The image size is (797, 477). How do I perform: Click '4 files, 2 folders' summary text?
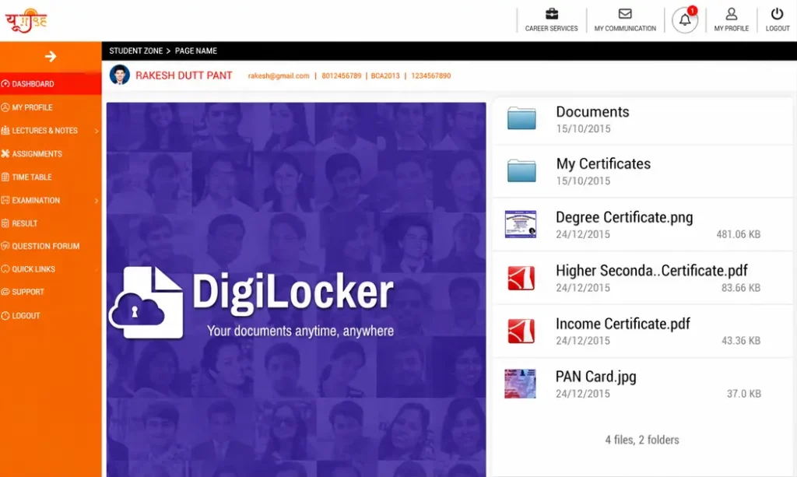642,440
